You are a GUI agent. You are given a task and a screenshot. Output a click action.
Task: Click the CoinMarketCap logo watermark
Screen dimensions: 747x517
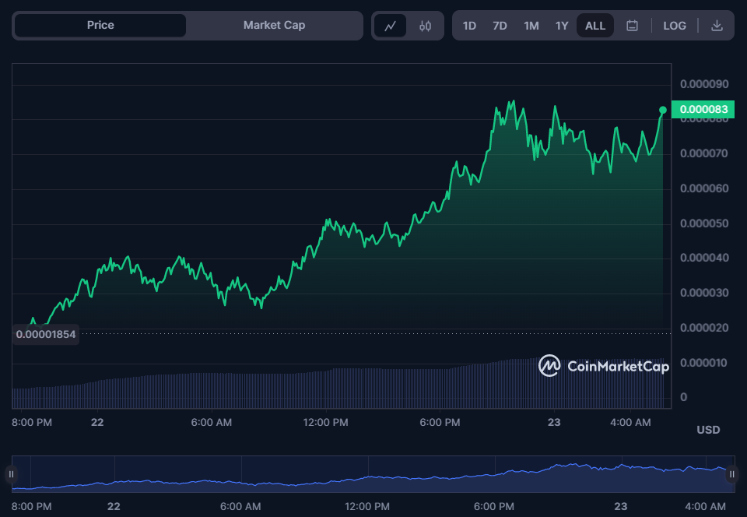(604, 365)
